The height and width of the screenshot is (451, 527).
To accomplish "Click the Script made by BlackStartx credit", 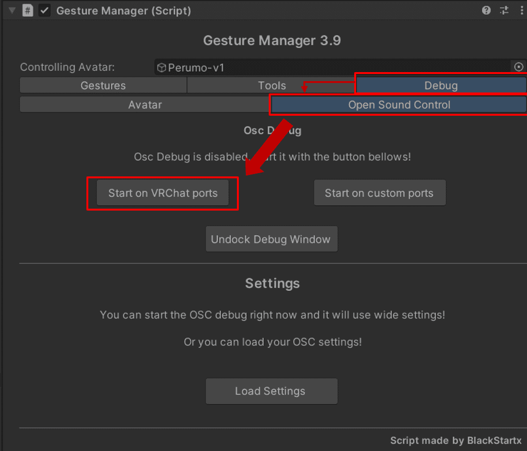I will (x=455, y=440).
